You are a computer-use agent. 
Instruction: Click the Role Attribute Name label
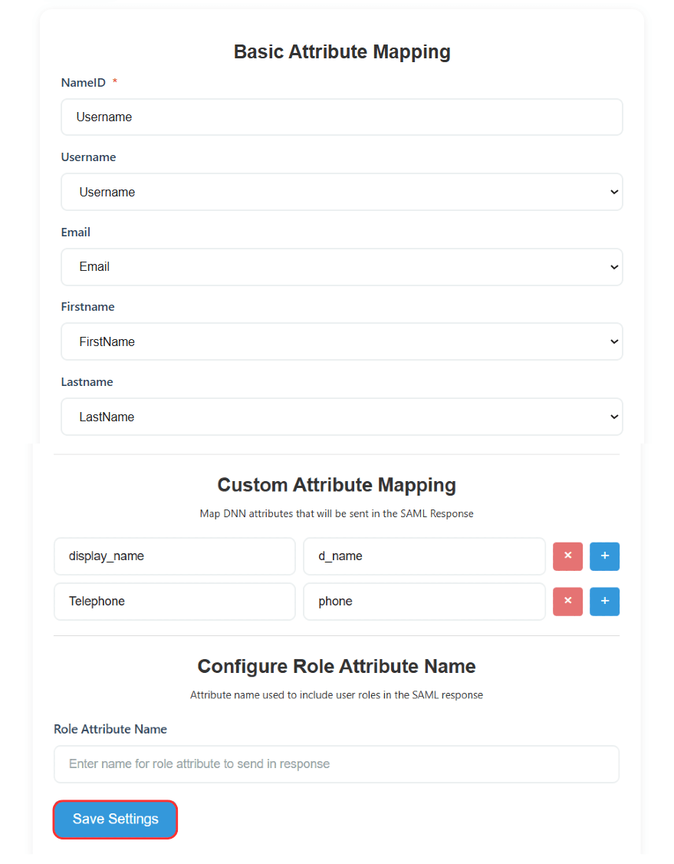point(110,729)
